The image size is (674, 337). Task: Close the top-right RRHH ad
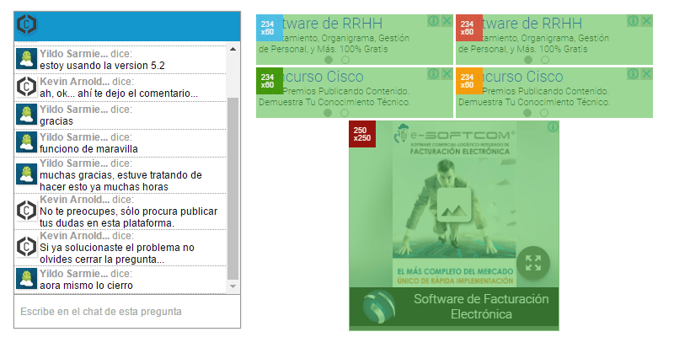click(646, 21)
